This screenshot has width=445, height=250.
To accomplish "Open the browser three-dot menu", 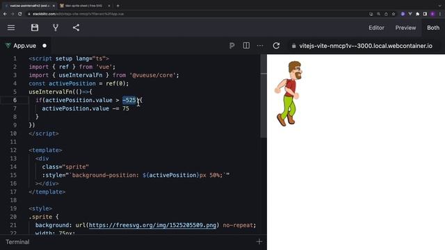I will (440, 14).
